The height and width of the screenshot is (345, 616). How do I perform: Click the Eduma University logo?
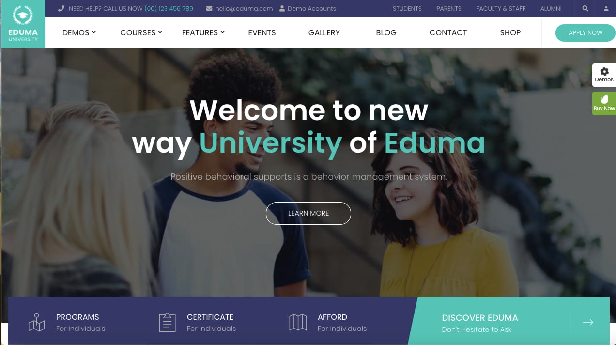click(x=23, y=24)
